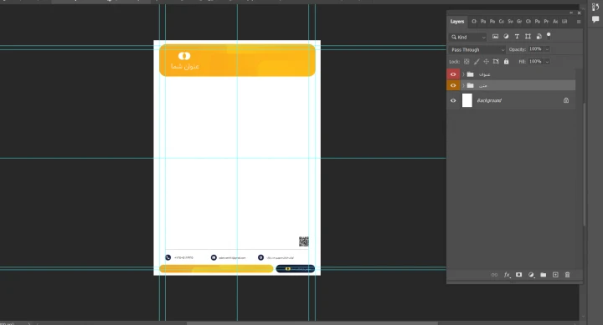Viewport: 603px width, 325px height.
Task: Select the red-labeled top group folder icon
Action: point(471,74)
